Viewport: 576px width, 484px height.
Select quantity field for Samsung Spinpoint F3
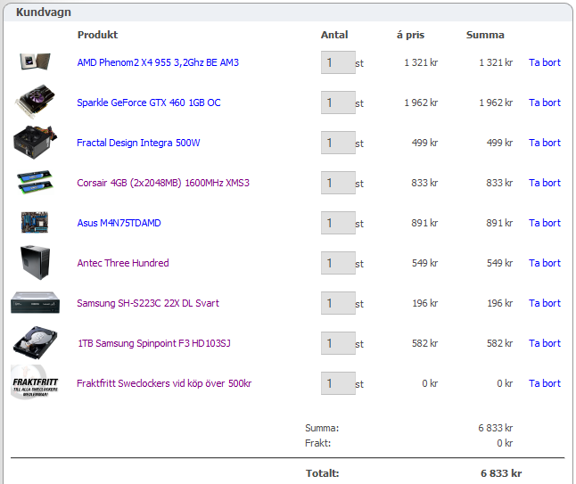(338, 343)
